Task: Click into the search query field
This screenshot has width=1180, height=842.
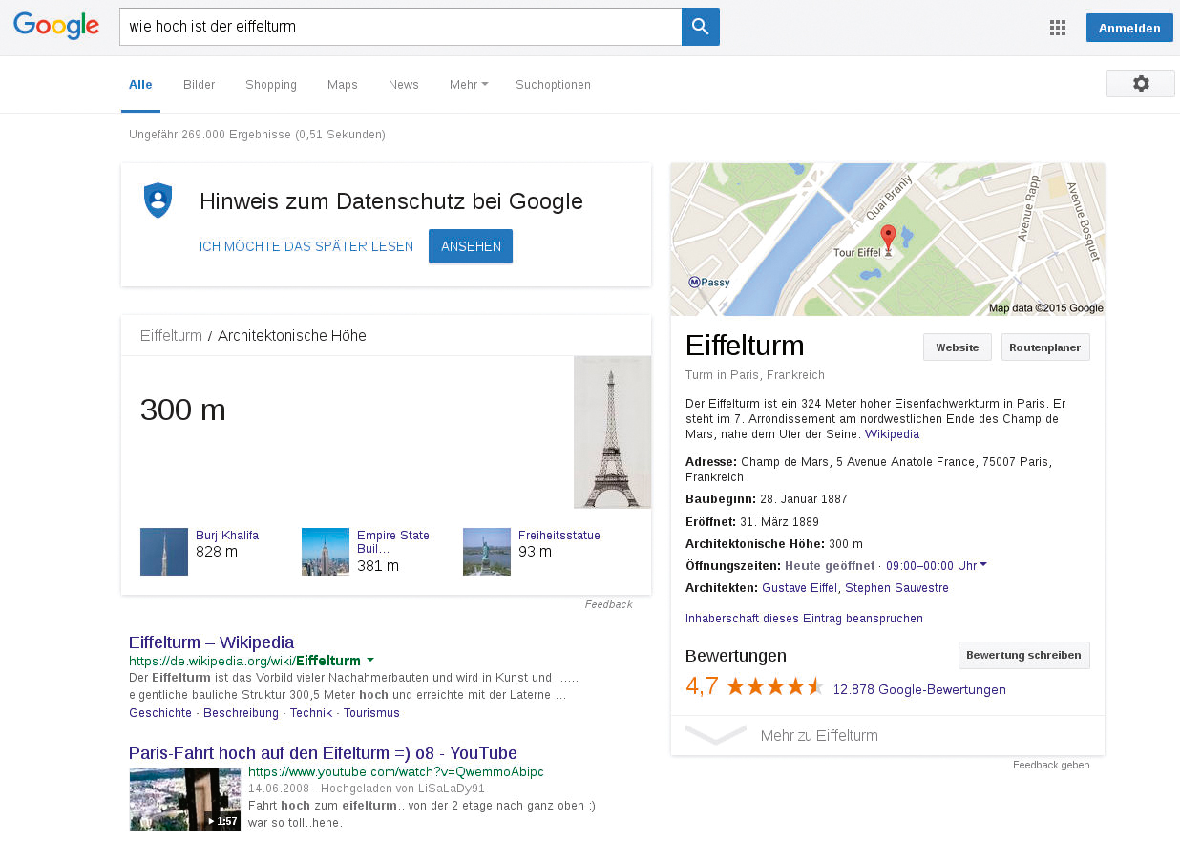Action: point(399,27)
